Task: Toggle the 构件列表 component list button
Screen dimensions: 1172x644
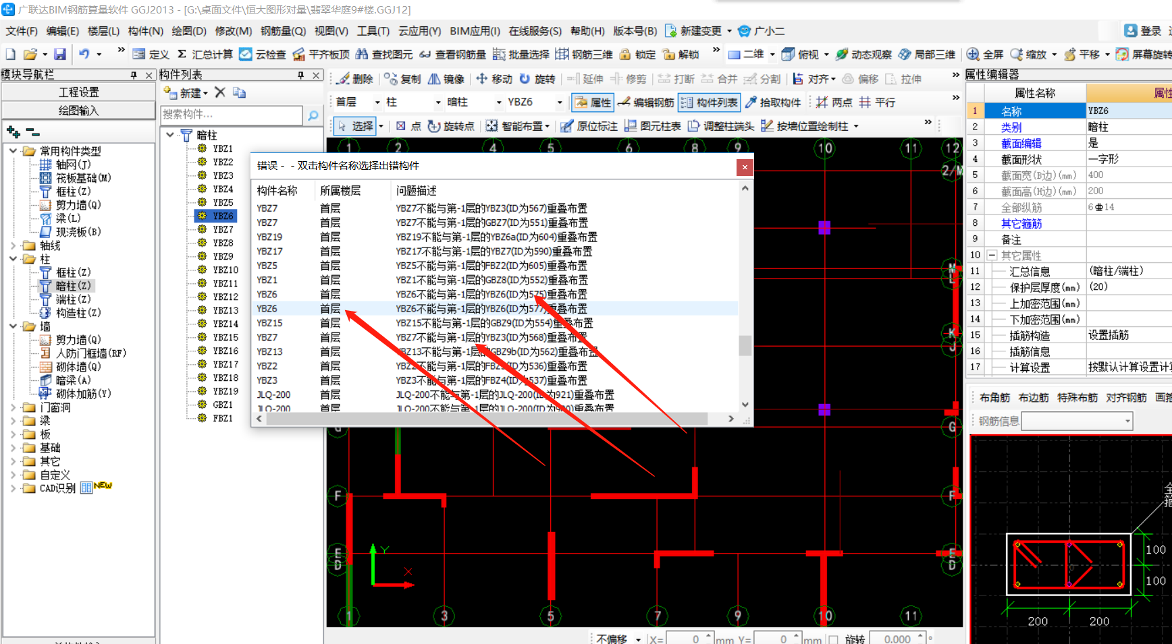Action: point(709,103)
